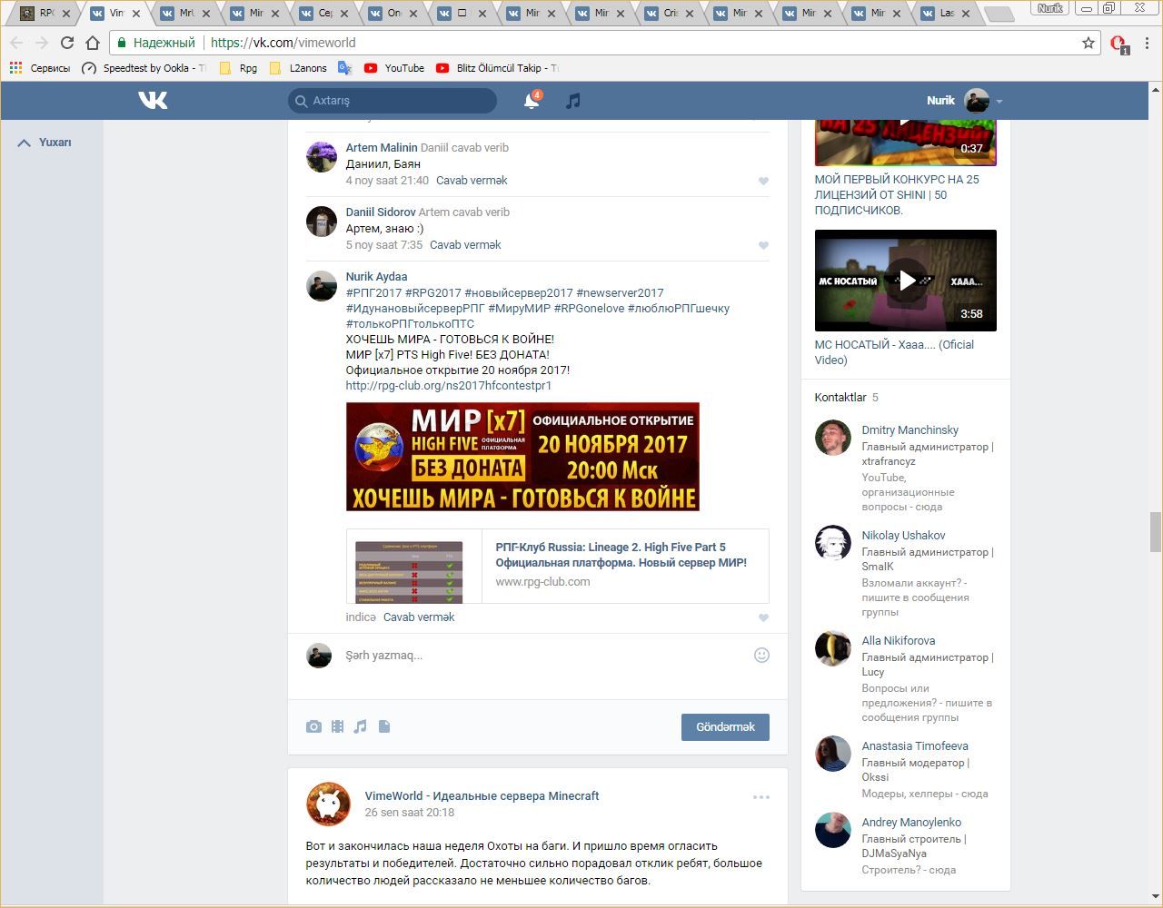The image size is (1163, 908).
Task: Like Daniil Sidorov's comment
Action: [763, 245]
